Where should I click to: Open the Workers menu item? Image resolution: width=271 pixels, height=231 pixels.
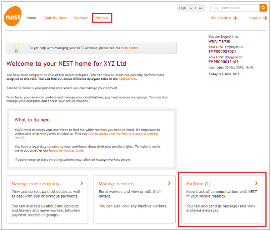pyautogui.click(x=81, y=18)
